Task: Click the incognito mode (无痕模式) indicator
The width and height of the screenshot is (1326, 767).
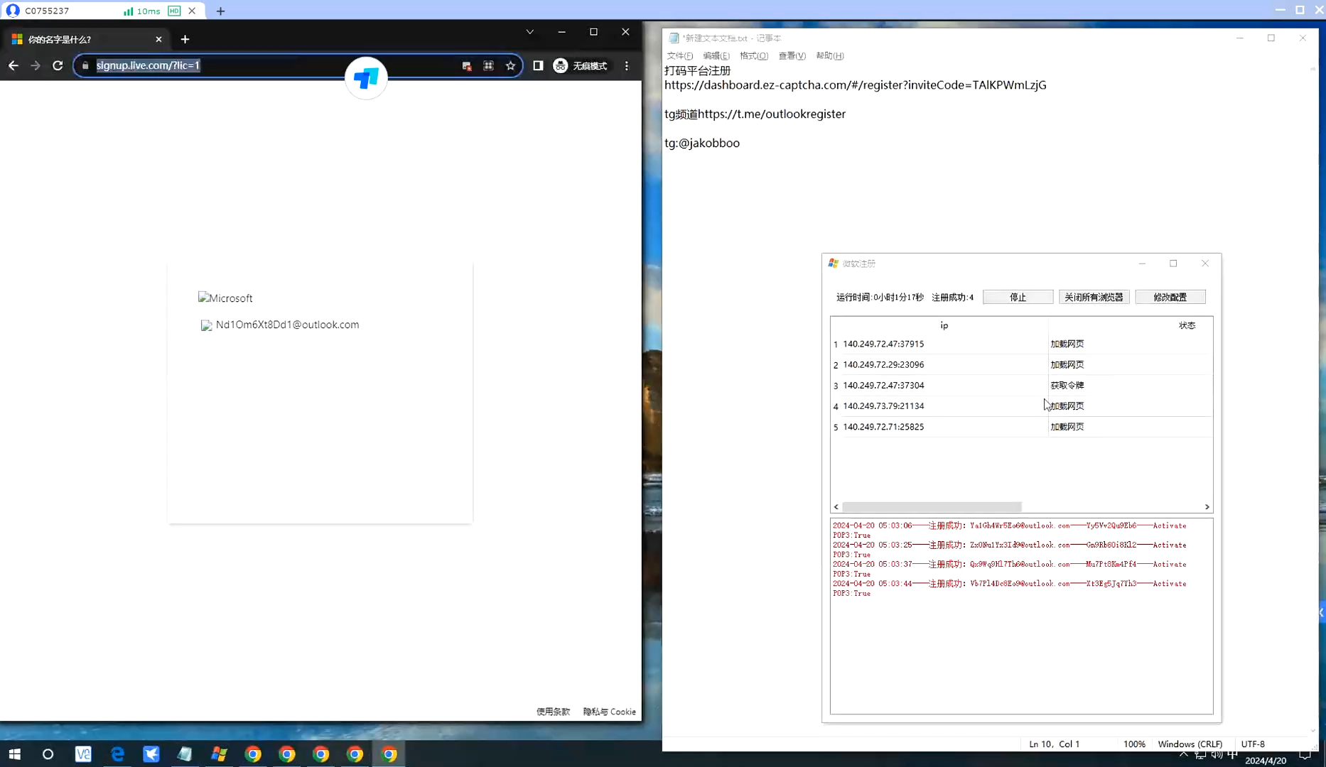Action: point(581,65)
